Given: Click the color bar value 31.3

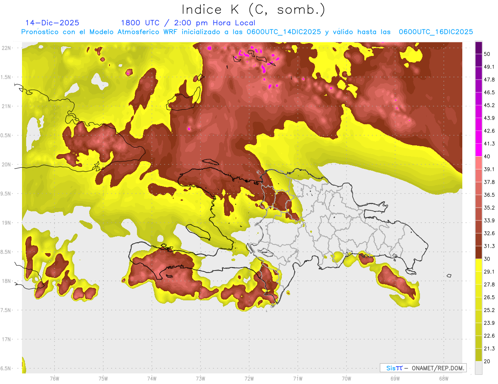Looking at the screenshot, I should 489,246.
